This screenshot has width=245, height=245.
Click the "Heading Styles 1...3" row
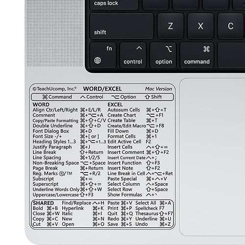click(69, 142)
